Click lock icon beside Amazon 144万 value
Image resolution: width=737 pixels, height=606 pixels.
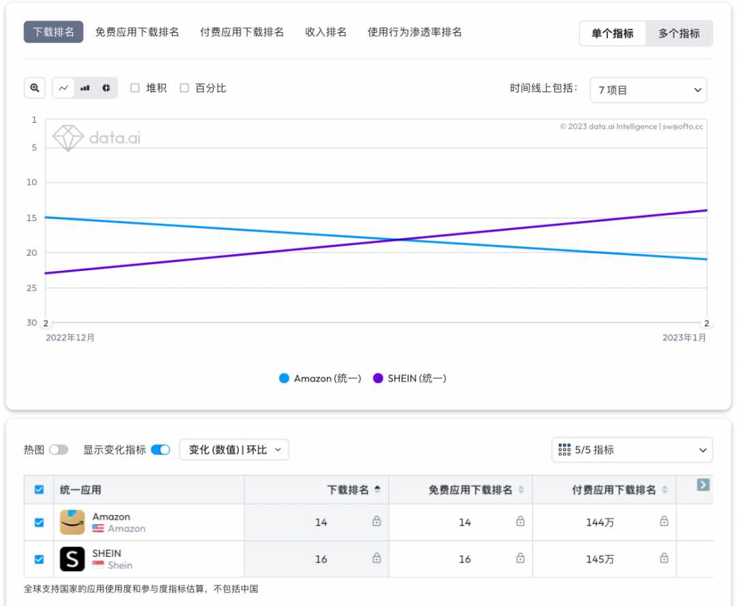pyautogui.click(x=664, y=521)
